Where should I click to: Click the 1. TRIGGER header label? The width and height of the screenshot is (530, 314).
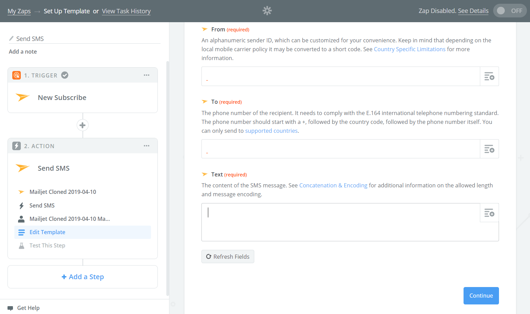pos(41,75)
